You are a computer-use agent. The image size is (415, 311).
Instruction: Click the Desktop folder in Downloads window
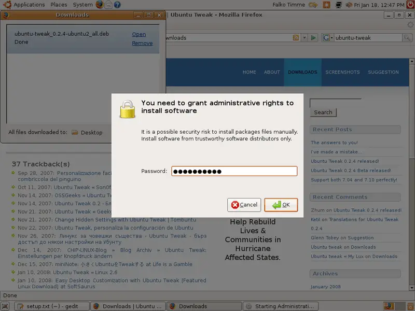pyautogui.click(x=87, y=133)
